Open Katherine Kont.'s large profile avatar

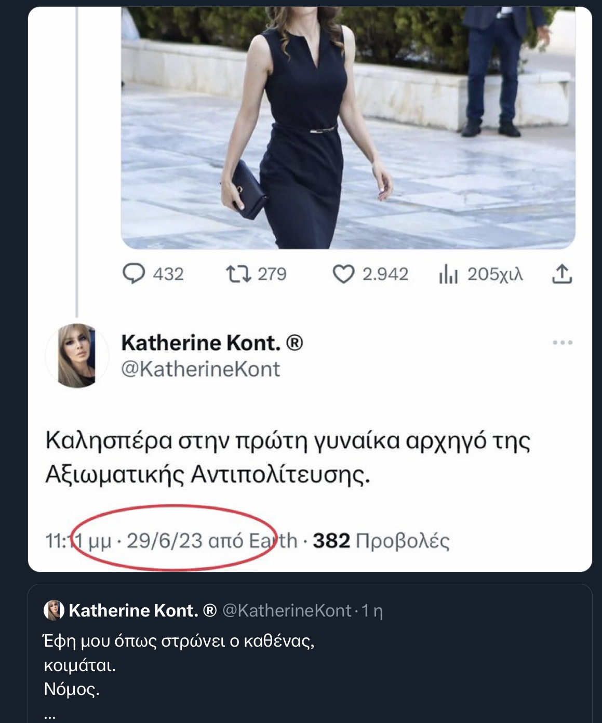click(77, 356)
